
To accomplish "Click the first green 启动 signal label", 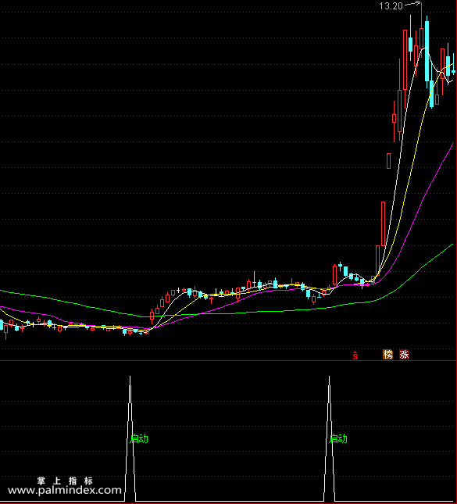I will tap(139, 438).
